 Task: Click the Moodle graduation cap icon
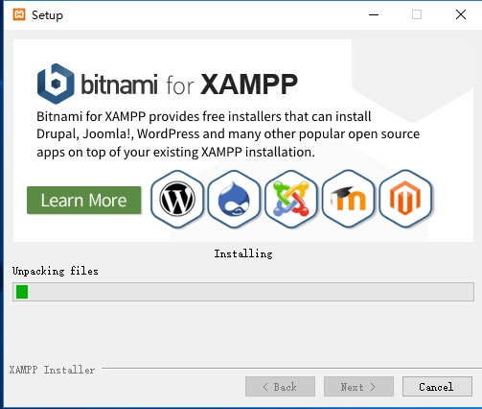coord(348,199)
